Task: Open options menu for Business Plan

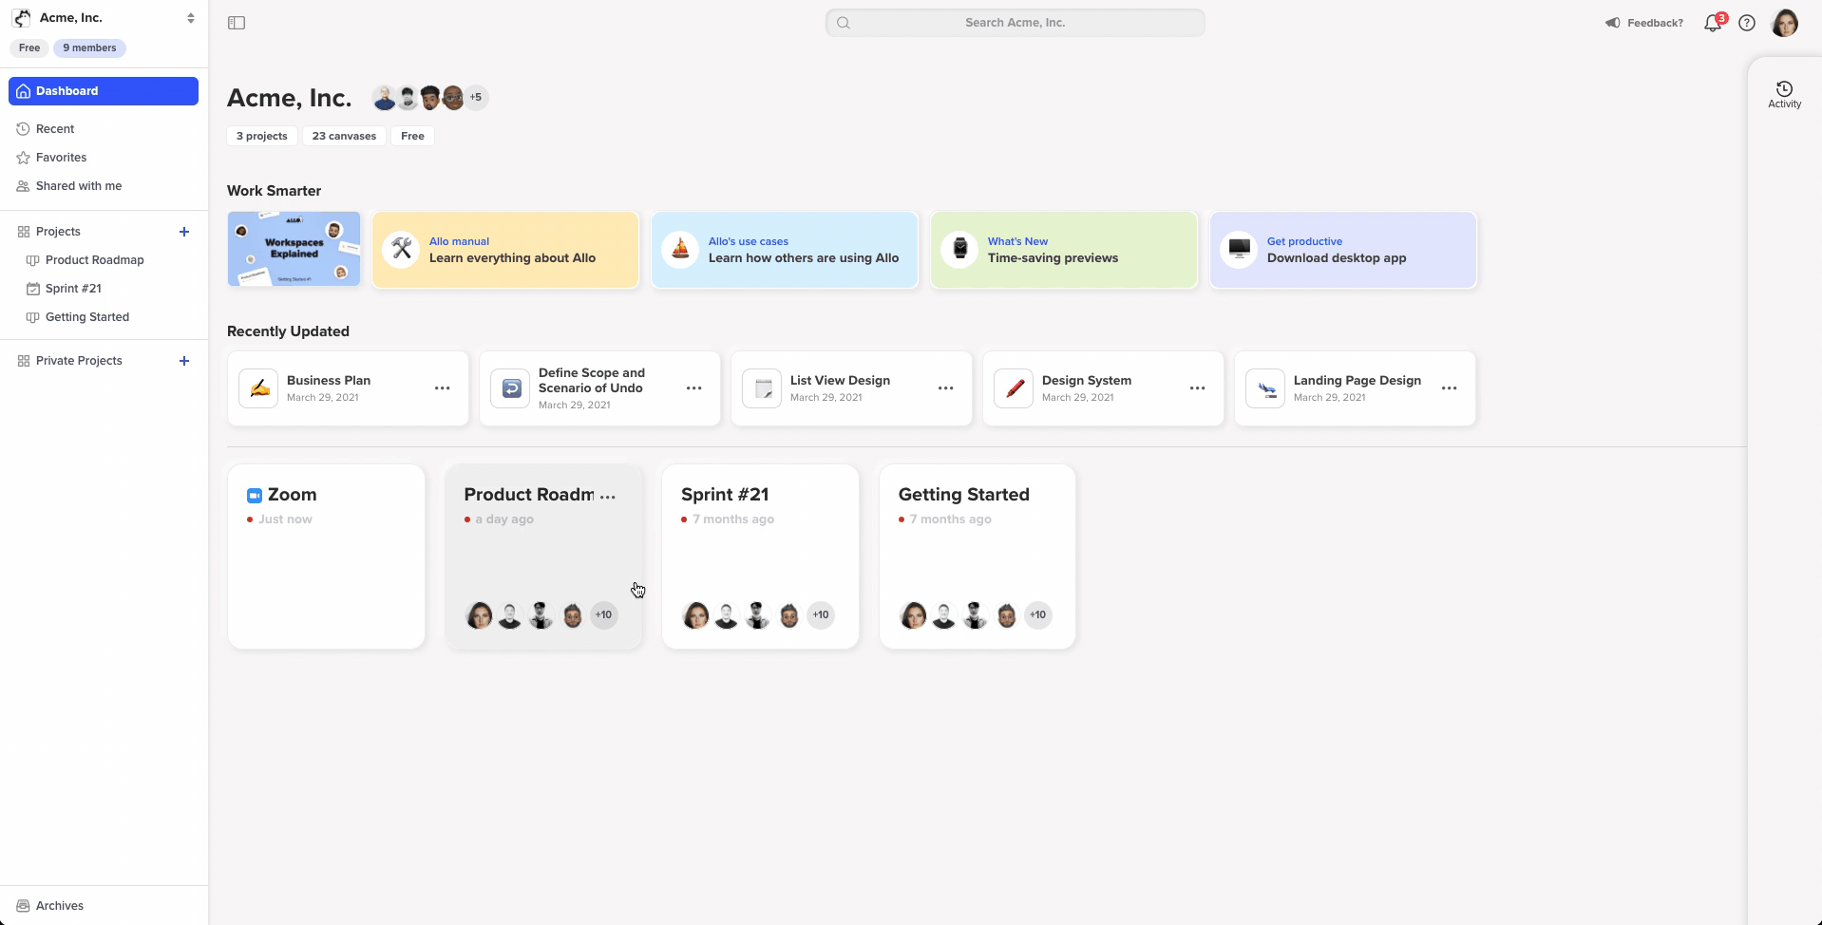Action: point(442,388)
